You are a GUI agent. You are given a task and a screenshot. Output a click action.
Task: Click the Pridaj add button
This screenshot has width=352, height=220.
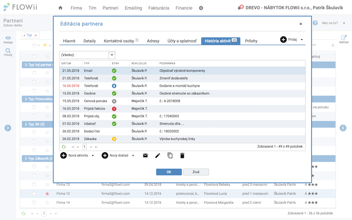pos(289,40)
